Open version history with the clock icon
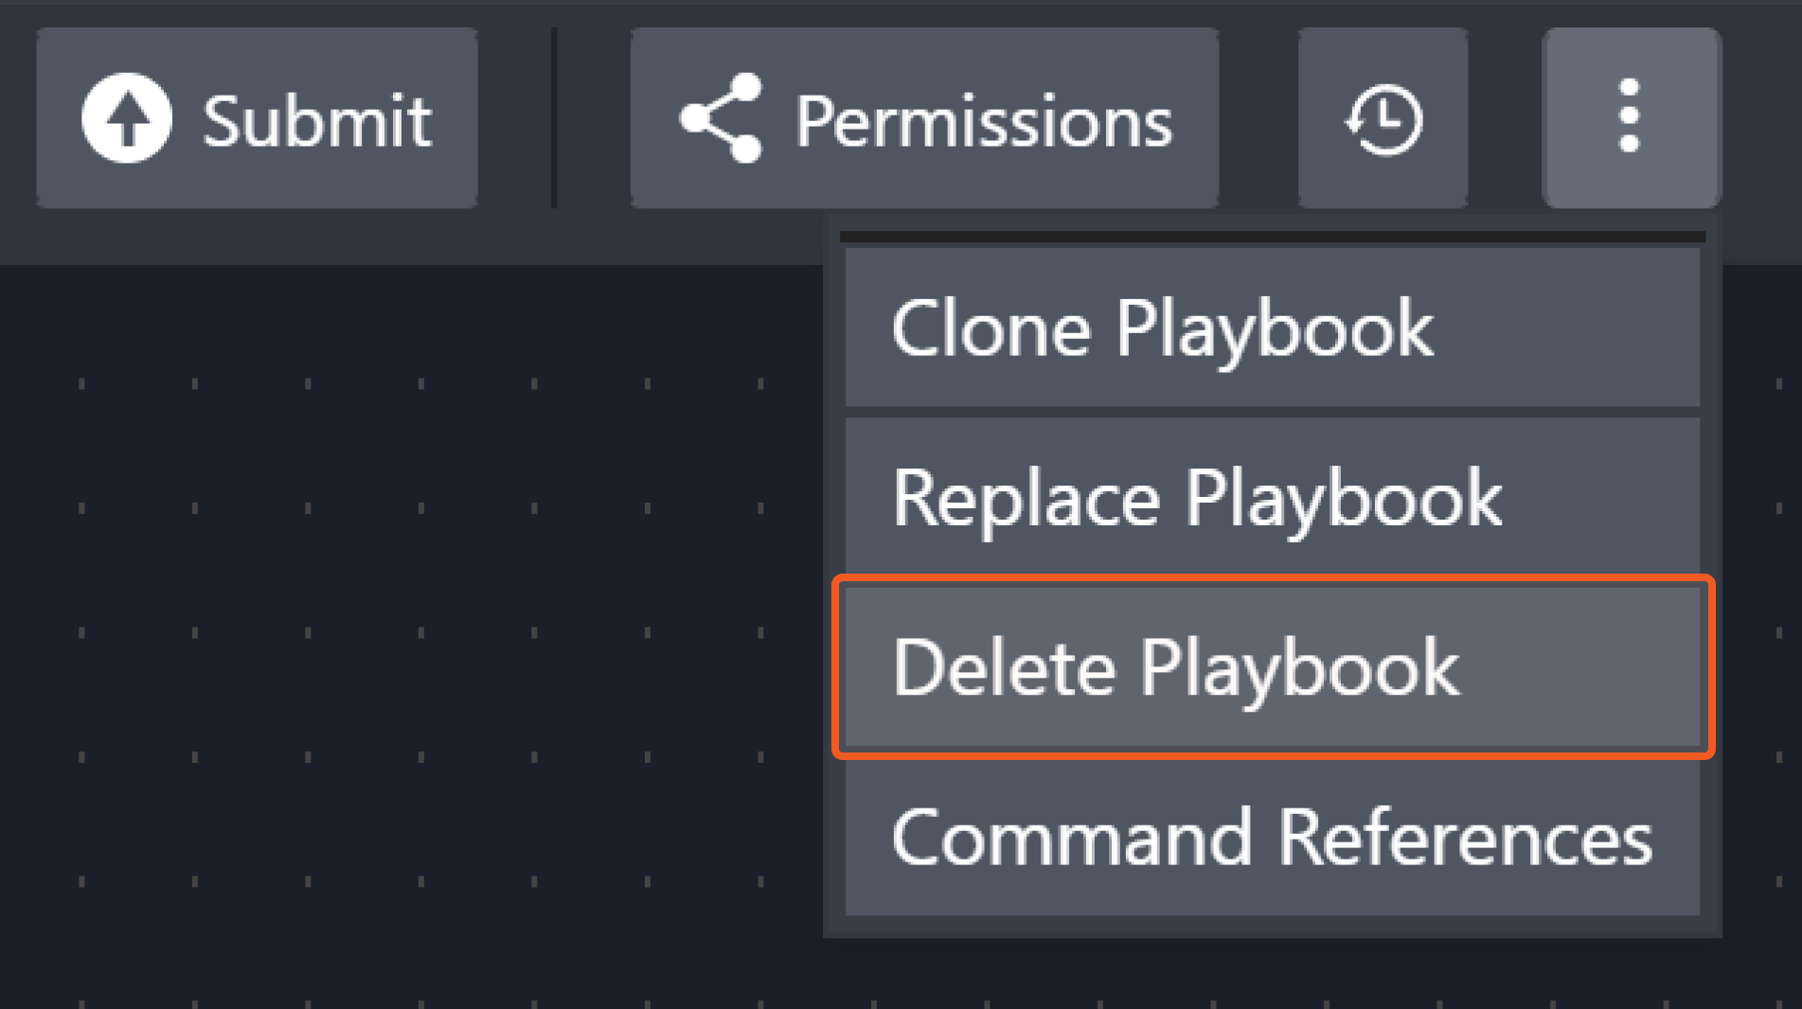The image size is (1802, 1009). (1383, 118)
